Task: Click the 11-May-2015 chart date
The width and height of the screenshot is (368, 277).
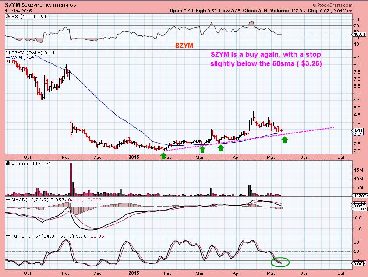Action: click(x=18, y=11)
